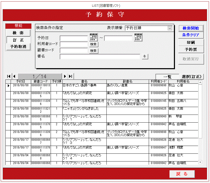Open calendar picker for reservation end date

138,37
